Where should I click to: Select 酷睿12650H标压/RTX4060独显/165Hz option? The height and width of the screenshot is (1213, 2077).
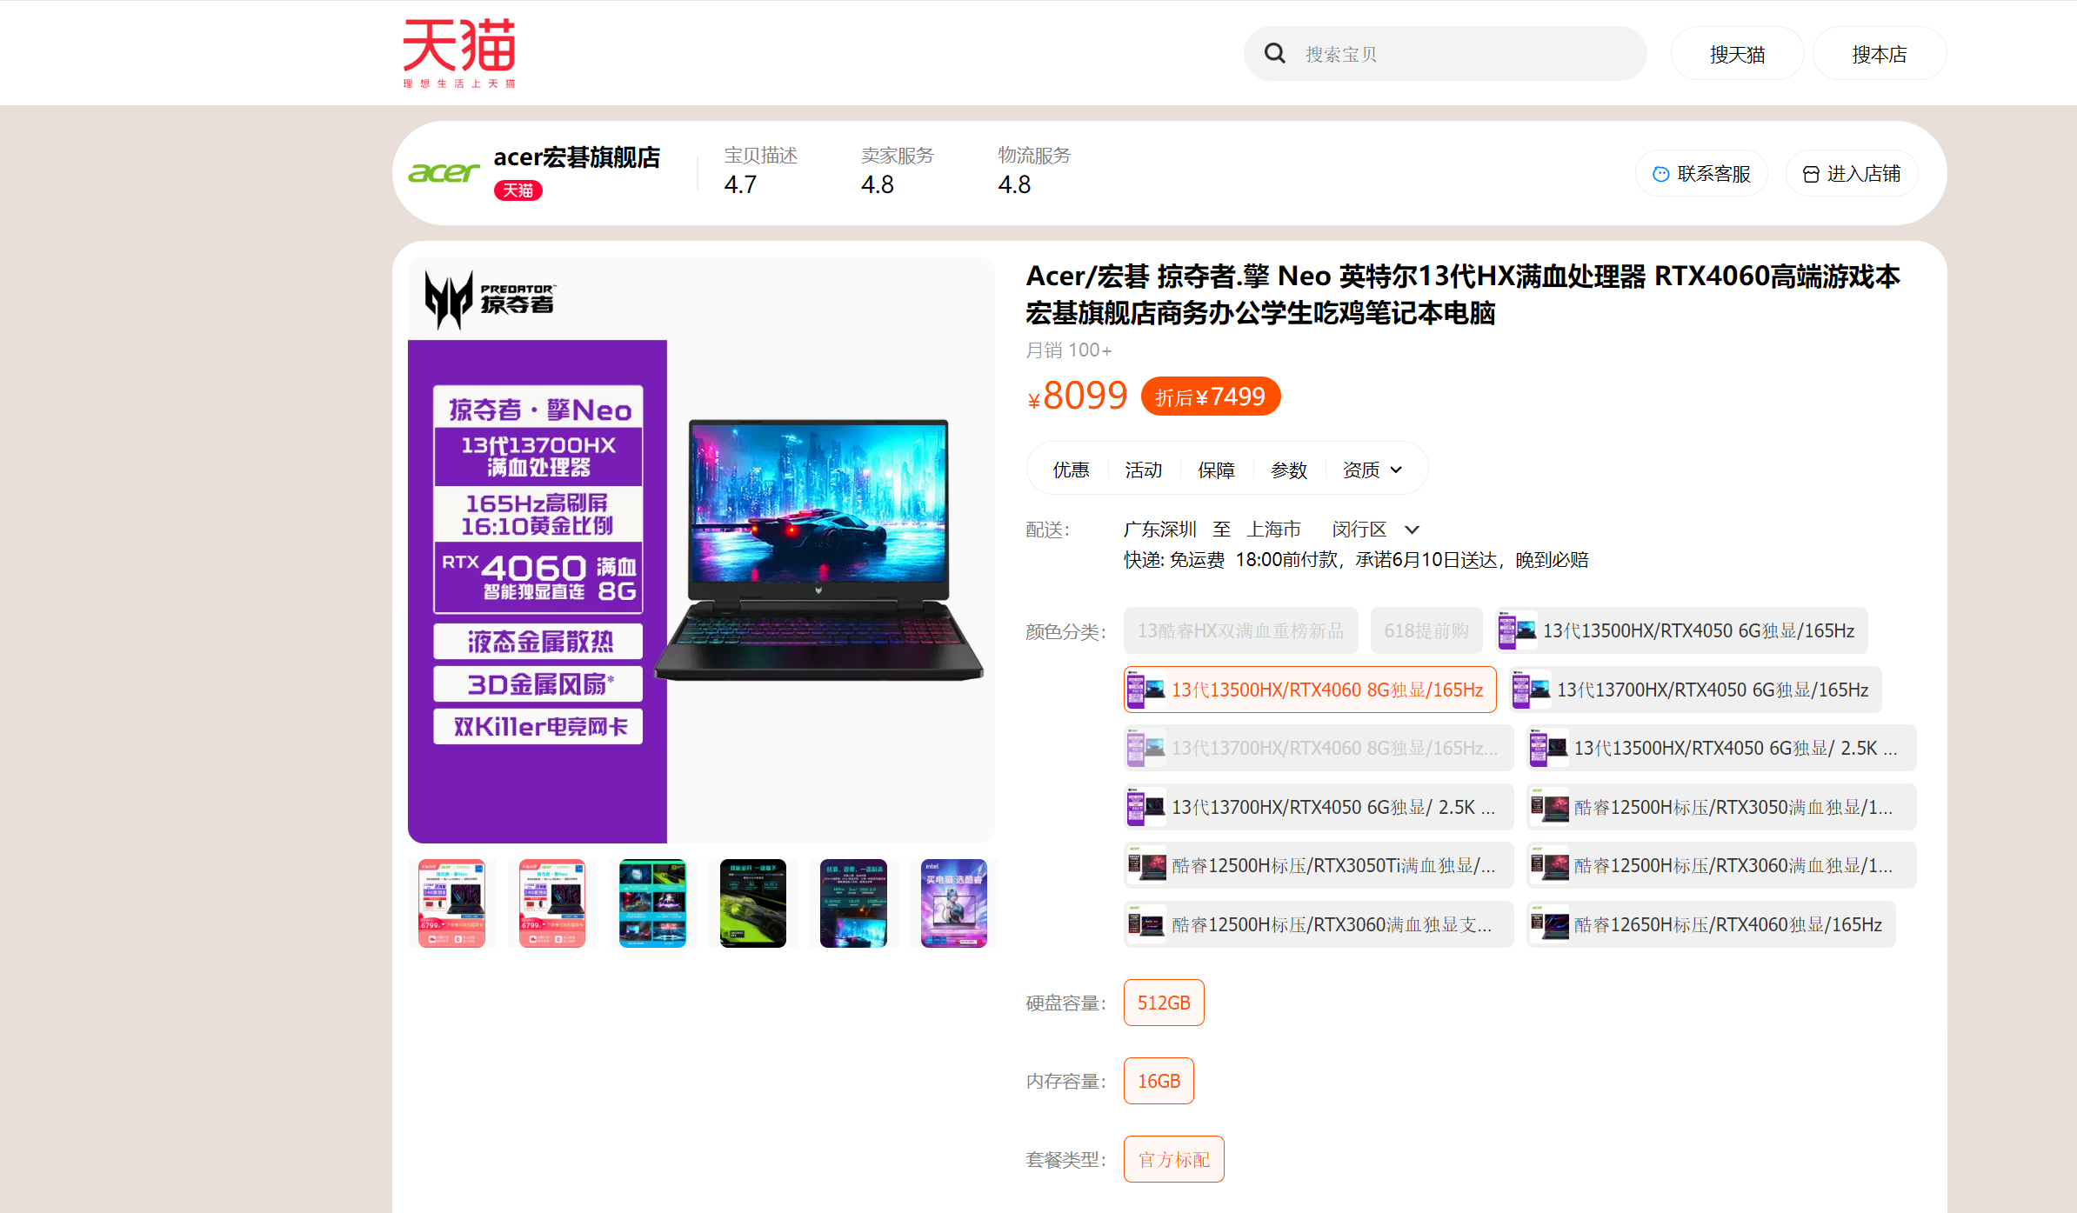(x=1711, y=924)
